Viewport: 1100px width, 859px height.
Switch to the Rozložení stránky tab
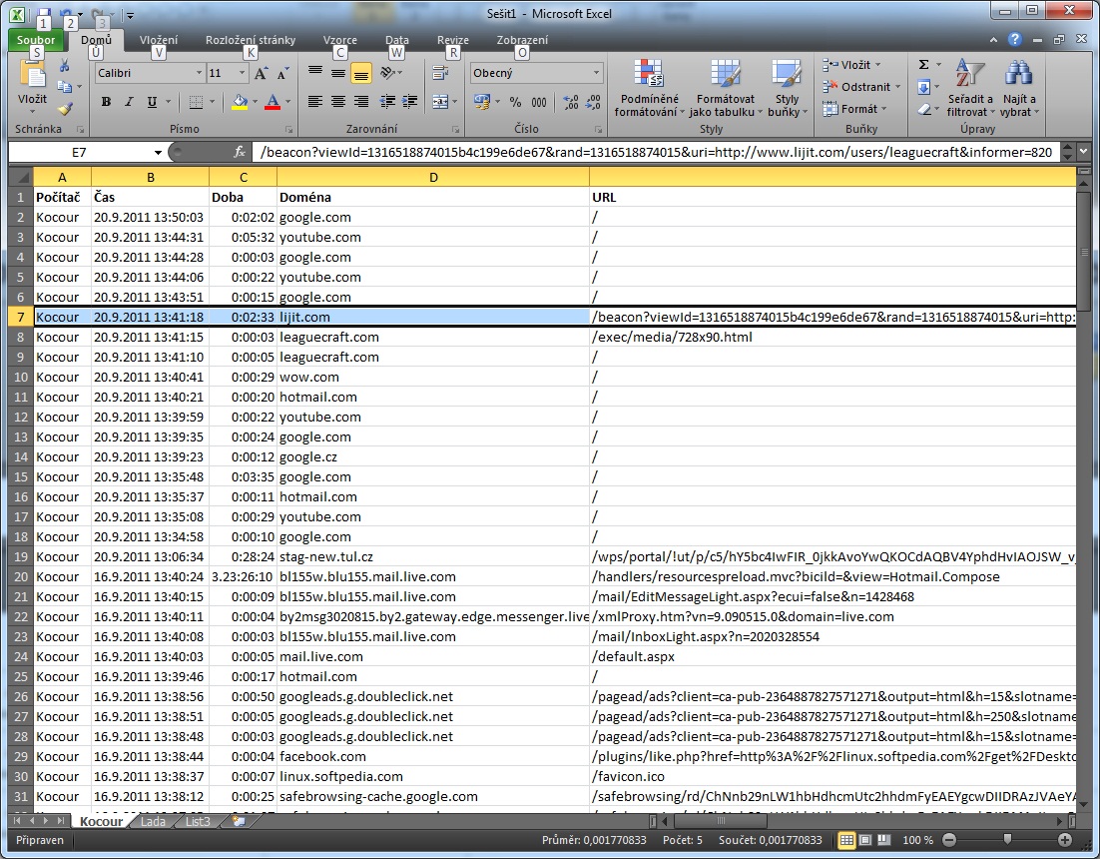251,40
